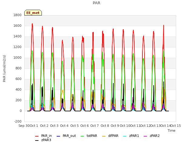Select the zPAR3 legend label

tap(46, 140)
